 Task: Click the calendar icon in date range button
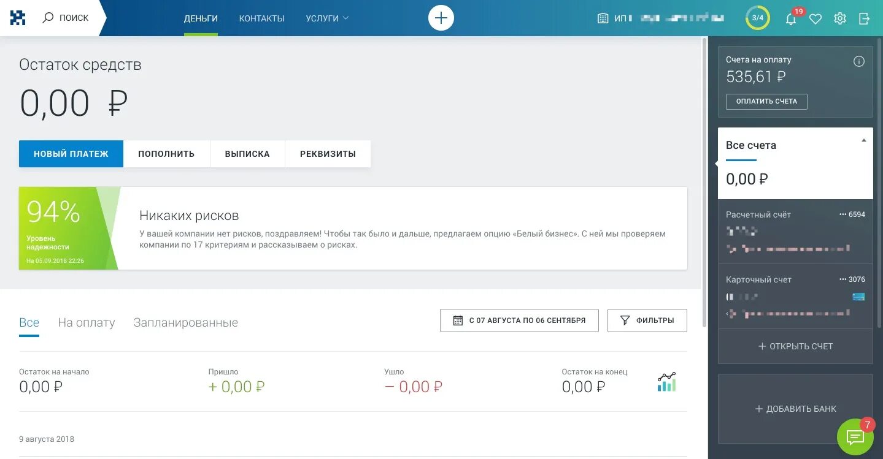pyautogui.click(x=458, y=321)
